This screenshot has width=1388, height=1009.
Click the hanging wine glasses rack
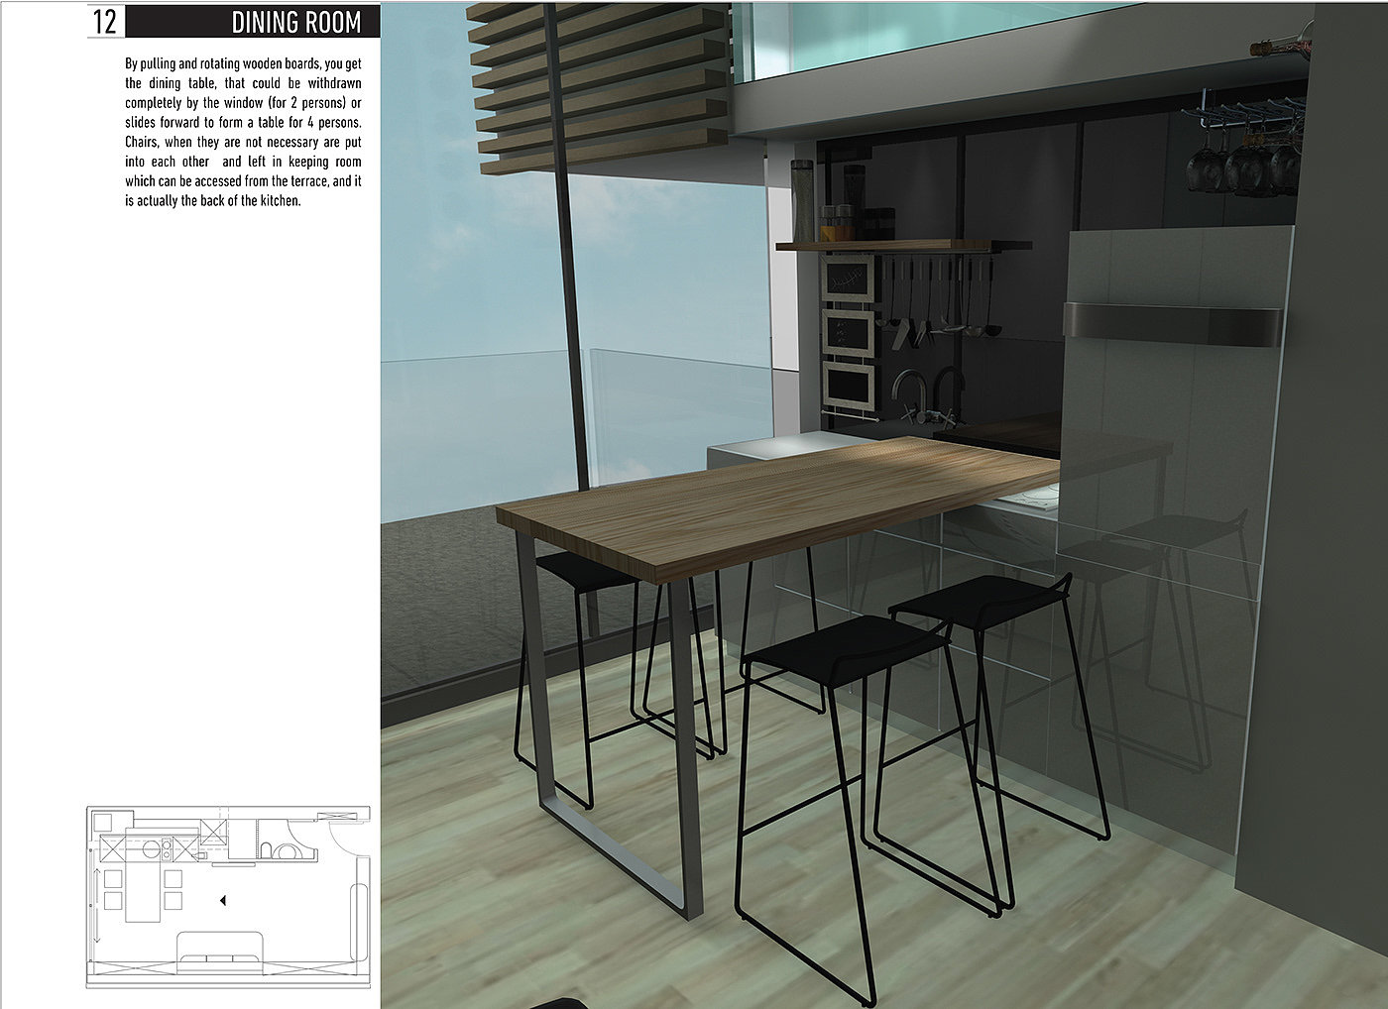click(1244, 149)
